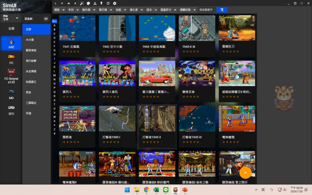This screenshot has width=312, height=195.
Task: Select the FC console platform
Action: pos(11,59)
